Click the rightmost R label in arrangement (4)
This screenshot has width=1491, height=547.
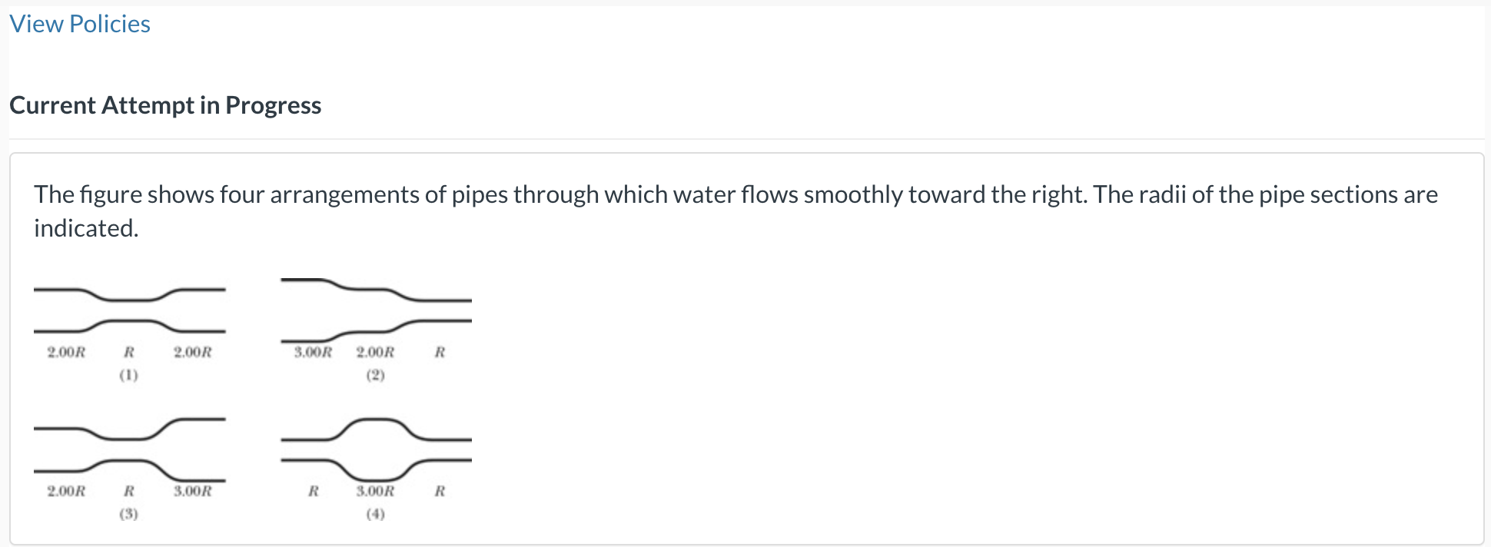coord(440,490)
